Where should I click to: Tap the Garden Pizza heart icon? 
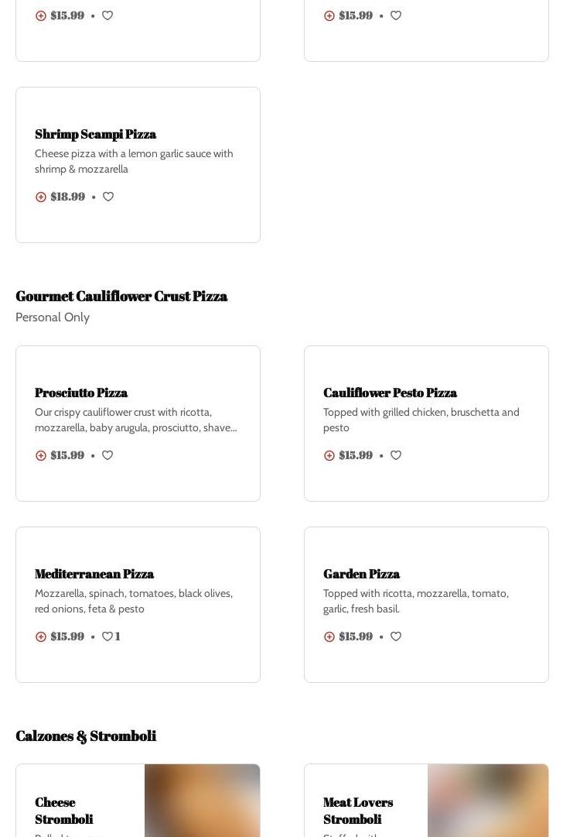tap(396, 636)
